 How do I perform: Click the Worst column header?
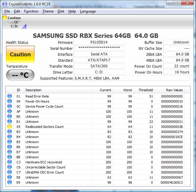click(123, 90)
